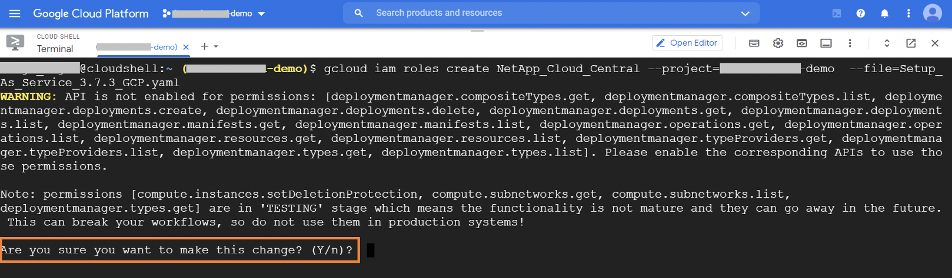Open terminal settings gear
This screenshot has height=278, width=952.
pyautogui.click(x=778, y=43)
